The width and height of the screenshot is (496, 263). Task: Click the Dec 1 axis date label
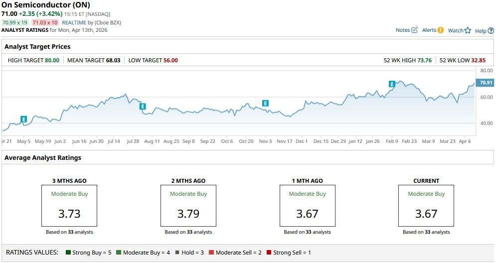302,141
